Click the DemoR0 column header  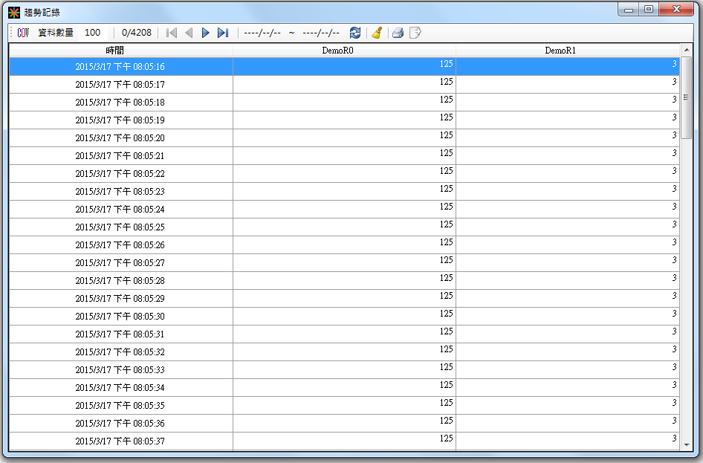pyautogui.click(x=343, y=51)
